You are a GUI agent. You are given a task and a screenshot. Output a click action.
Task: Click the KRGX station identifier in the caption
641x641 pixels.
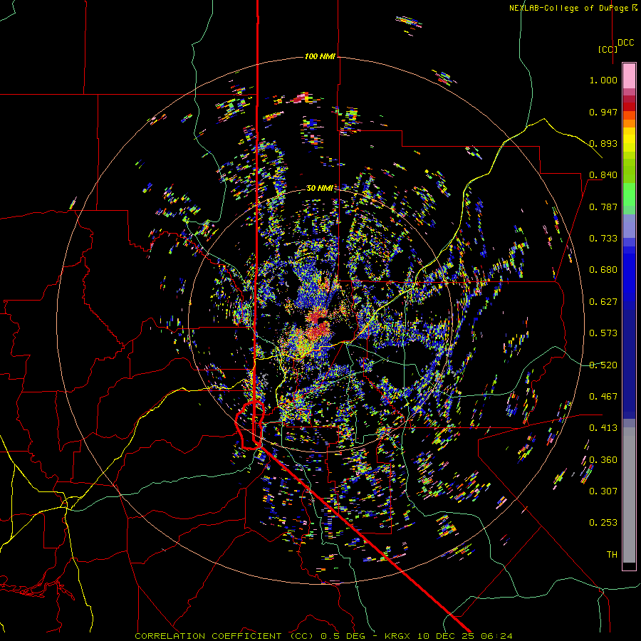[399, 636]
